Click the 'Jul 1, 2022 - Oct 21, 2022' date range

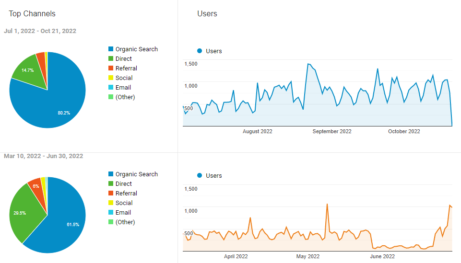click(40, 31)
